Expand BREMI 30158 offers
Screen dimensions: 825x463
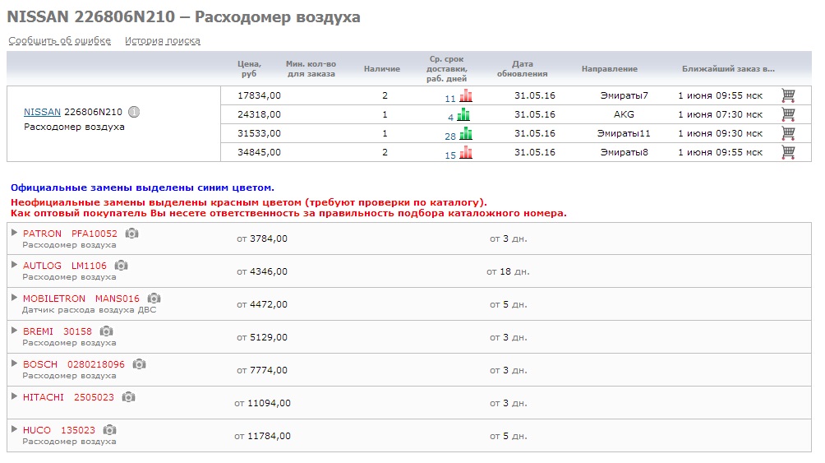[14, 331]
